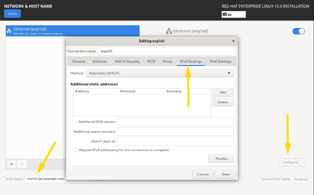Screen dimensions: 314x195
Task: Toggle the Ethernet connection switch off
Action: (298, 31)
